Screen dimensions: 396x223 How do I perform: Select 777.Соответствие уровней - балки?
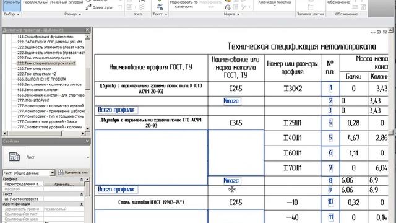click(x=47, y=121)
